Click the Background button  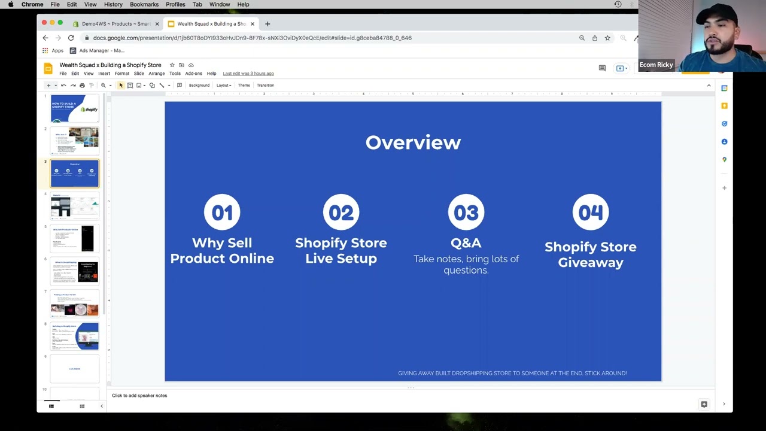click(x=199, y=86)
